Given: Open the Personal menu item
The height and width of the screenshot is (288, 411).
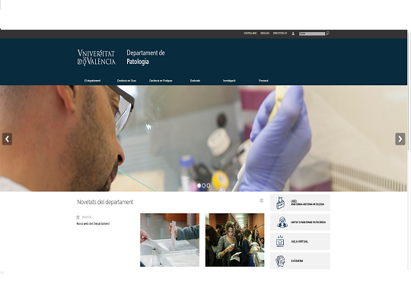Looking at the screenshot, I should tap(263, 81).
